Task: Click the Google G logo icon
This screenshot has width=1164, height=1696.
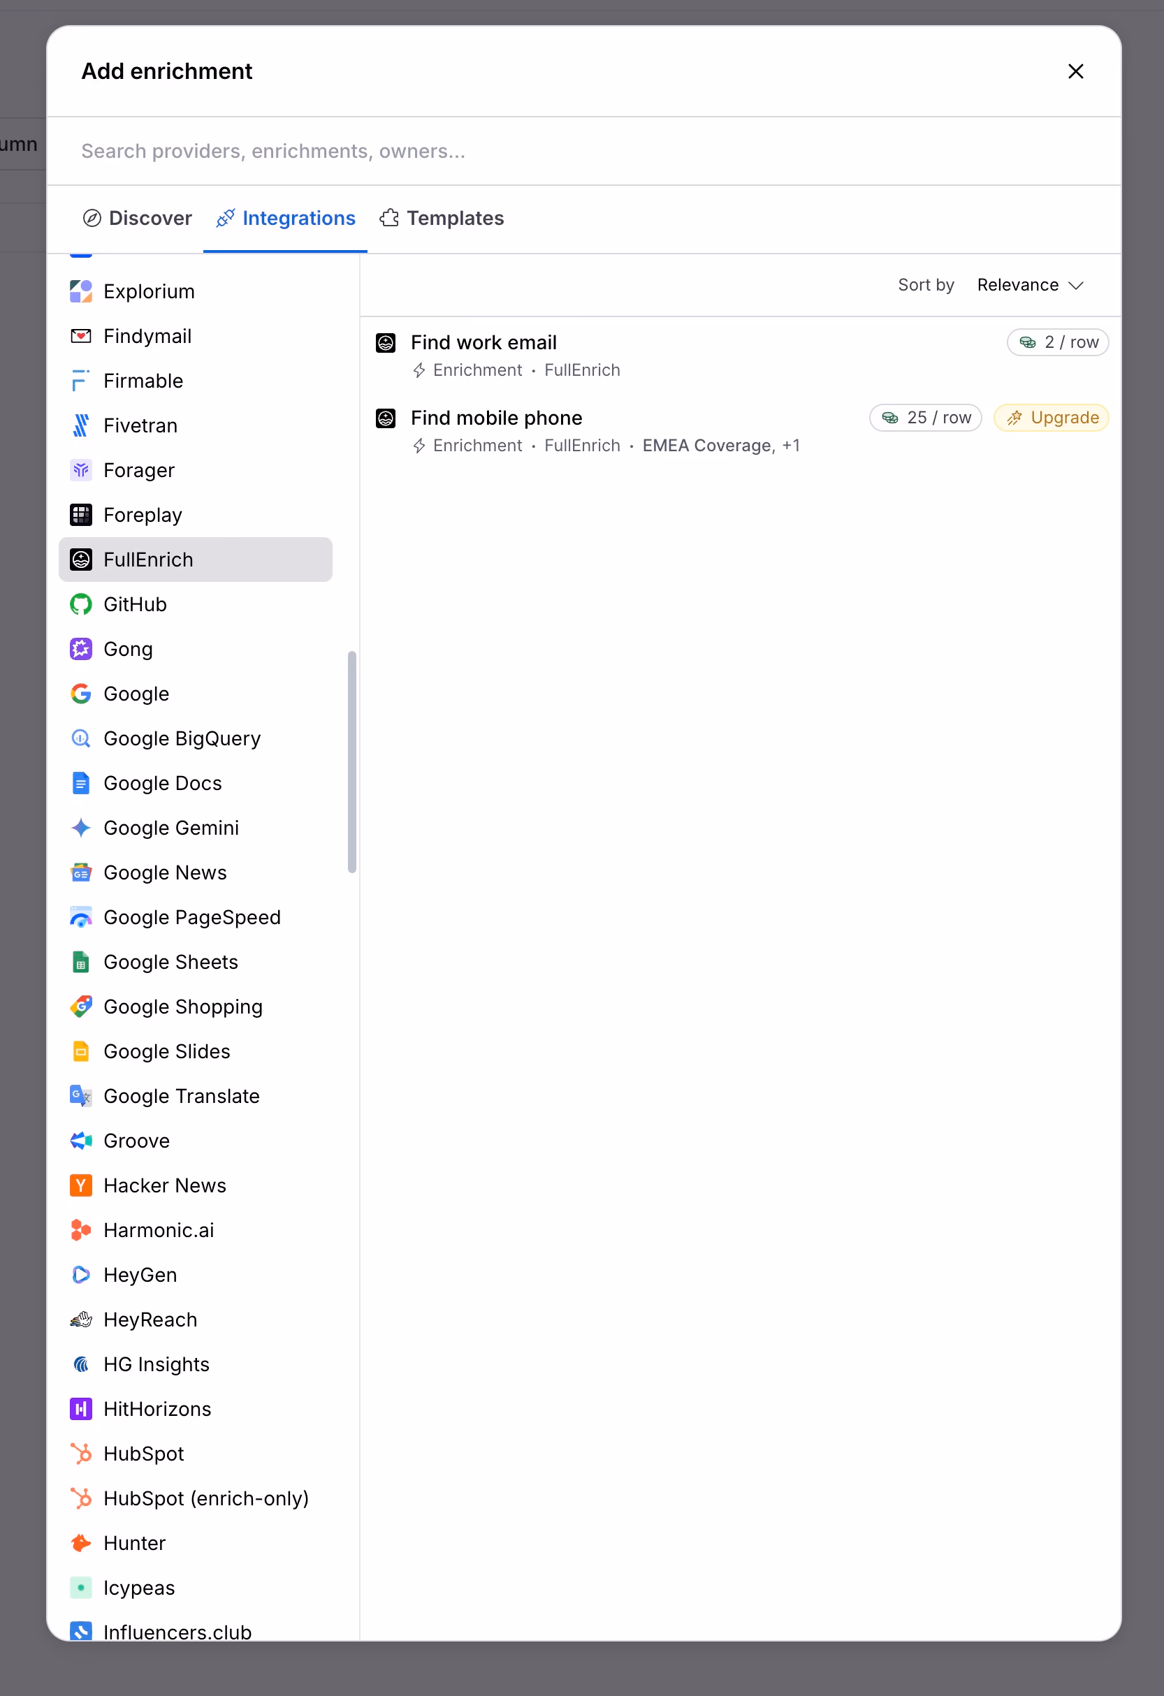Action: point(81,694)
